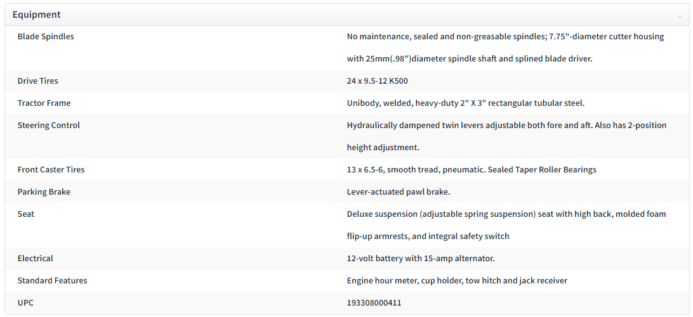Select the Engine hour meter features text
The image size is (693, 317).
coord(457,280)
